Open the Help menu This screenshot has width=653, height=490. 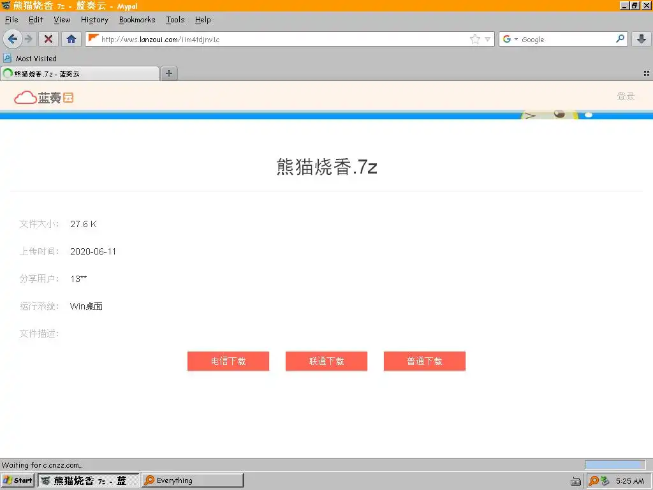[x=203, y=20]
